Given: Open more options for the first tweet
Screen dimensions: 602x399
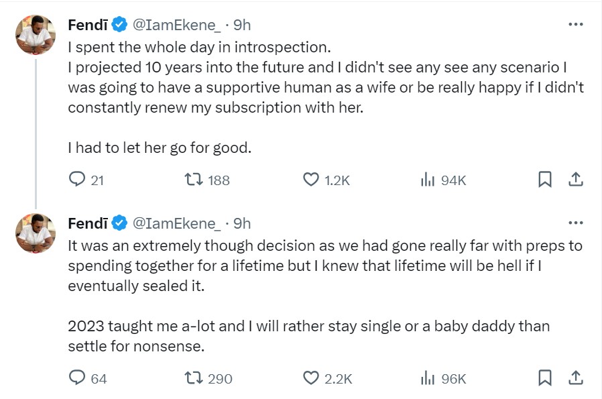Looking at the screenshot, I should coord(575,24).
